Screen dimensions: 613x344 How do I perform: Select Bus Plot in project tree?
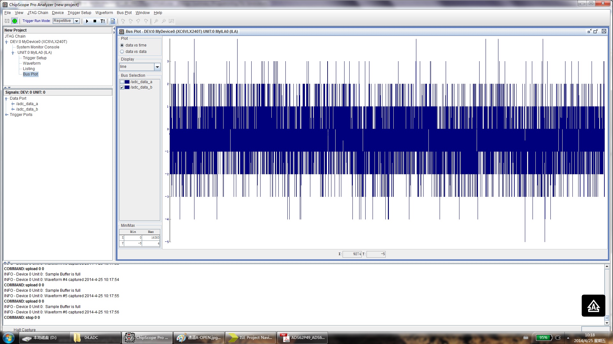30,74
